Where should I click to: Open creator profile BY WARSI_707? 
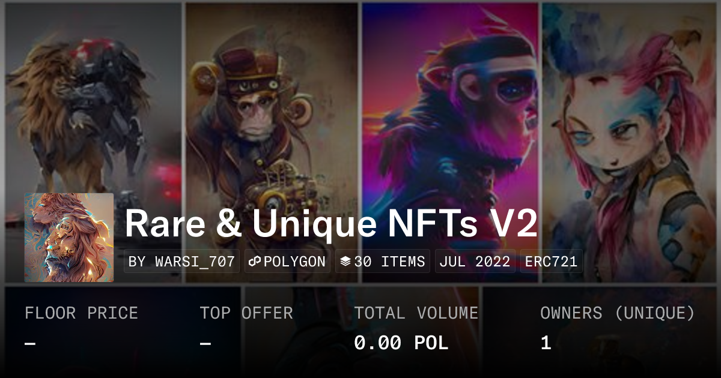tap(181, 262)
